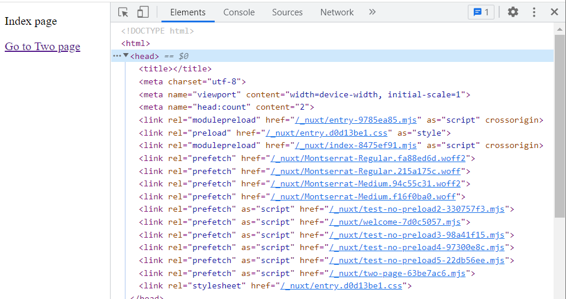Open Montserrat-Regular.215a175c.woff link
The height and width of the screenshot is (299, 566).
tap(366, 171)
